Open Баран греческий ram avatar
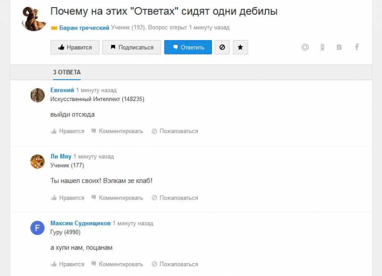The image size is (382, 276). 34,19
